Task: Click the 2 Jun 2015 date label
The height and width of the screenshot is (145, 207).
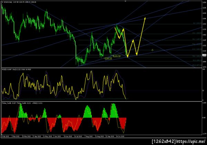Action: click(57, 136)
